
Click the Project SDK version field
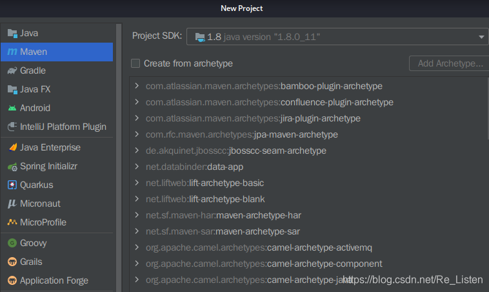(x=337, y=37)
